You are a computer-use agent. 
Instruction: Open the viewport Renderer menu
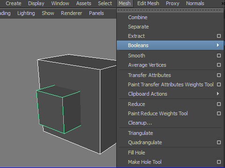pyautogui.click(x=71, y=13)
